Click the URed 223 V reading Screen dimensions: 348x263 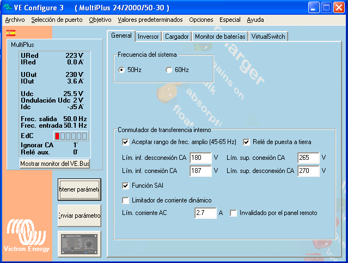[52, 55]
